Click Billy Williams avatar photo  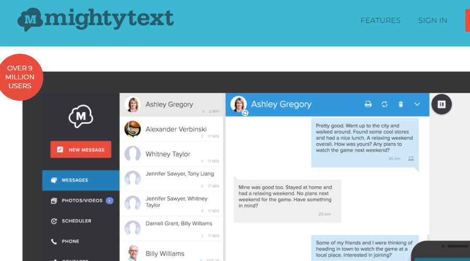(x=133, y=253)
